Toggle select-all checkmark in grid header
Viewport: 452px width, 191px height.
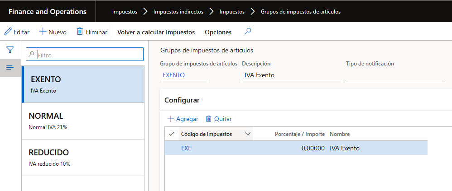point(171,134)
